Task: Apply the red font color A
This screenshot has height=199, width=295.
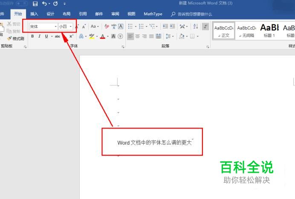Action: pyautogui.click(x=103, y=36)
